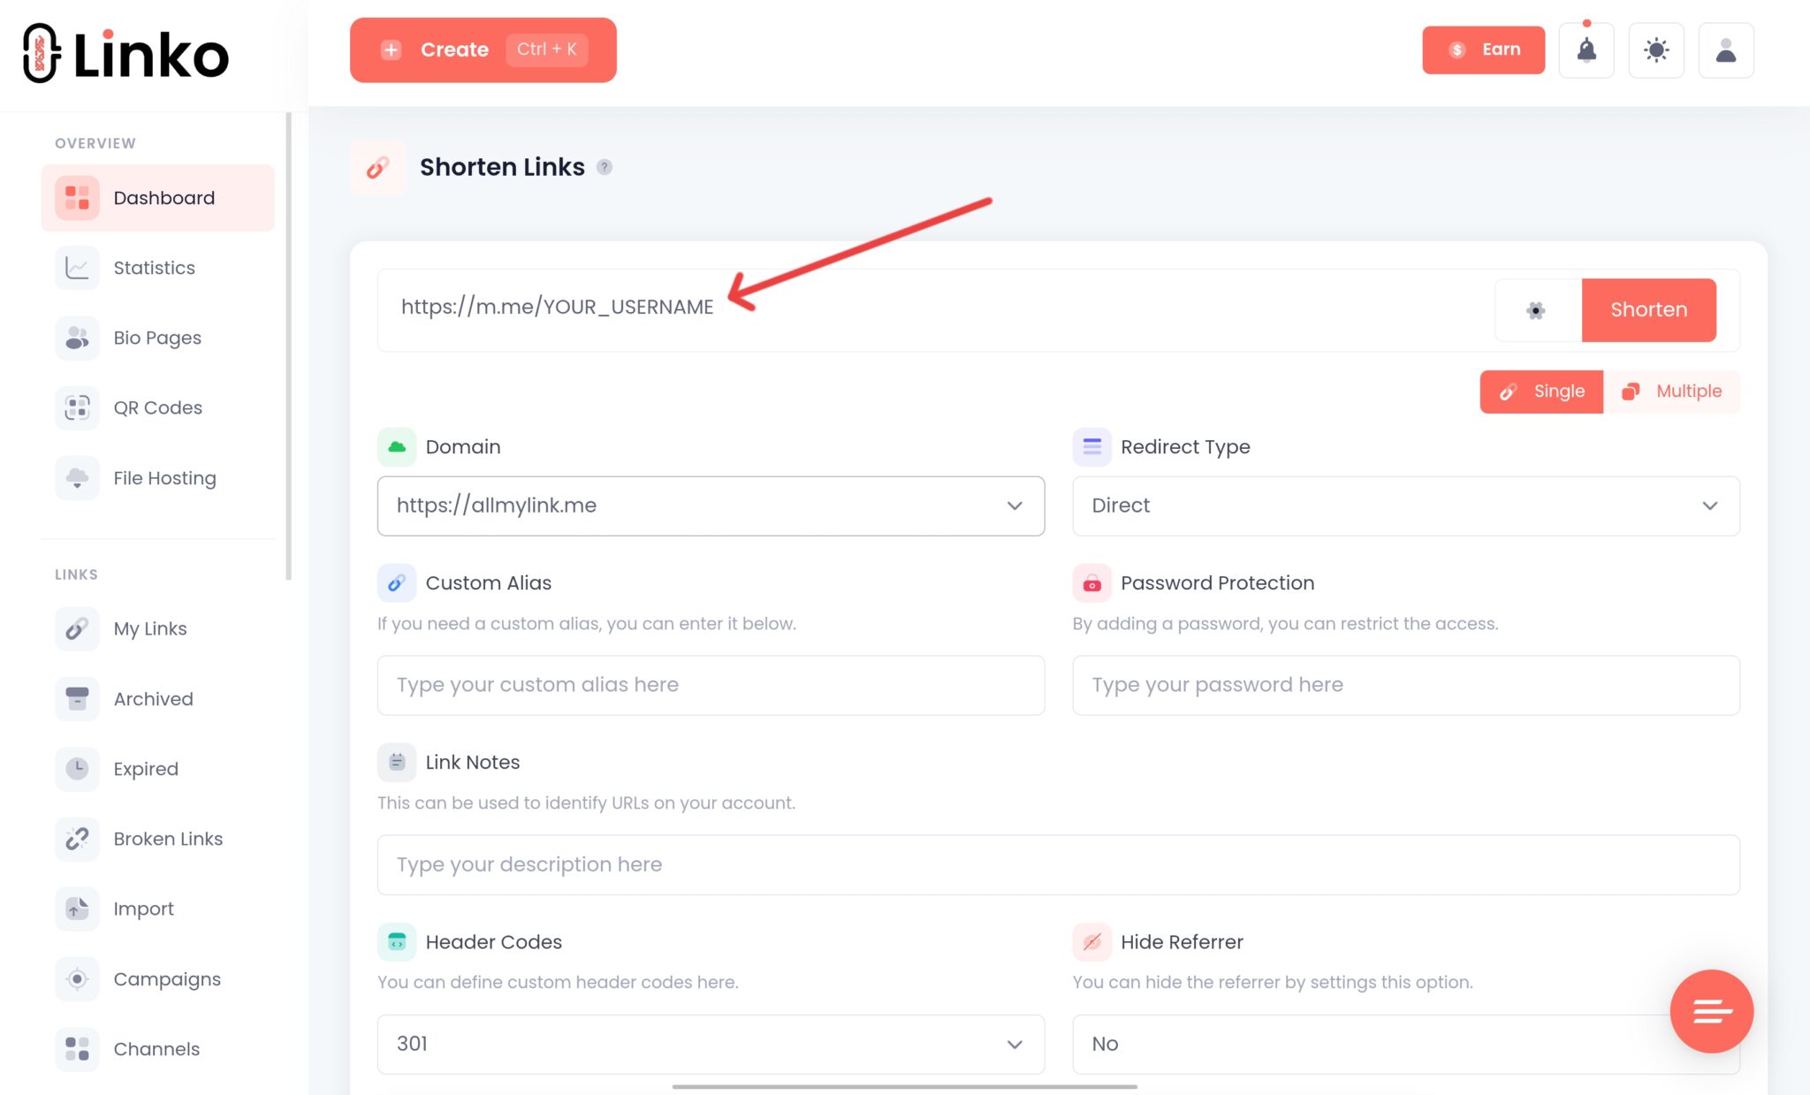Click the Redirect Type lines icon
Image resolution: width=1810 pixels, height=1095 pixels.
[x=1092, y=447]
